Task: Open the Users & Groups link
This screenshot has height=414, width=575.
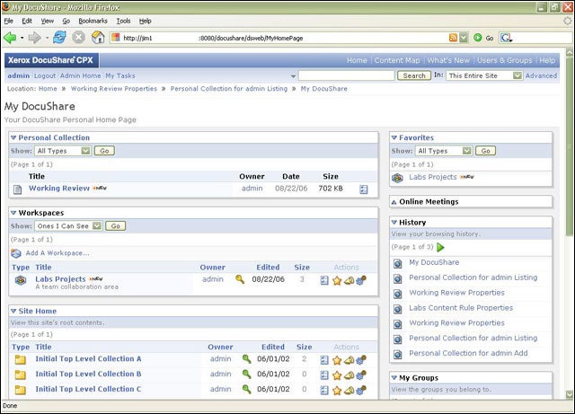Action: click(505, 60)
